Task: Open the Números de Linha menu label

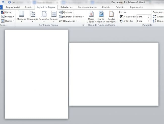Action: coord(72,17)
